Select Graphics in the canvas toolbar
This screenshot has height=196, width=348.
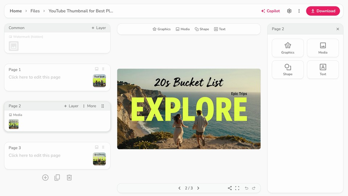click(162, 29)
